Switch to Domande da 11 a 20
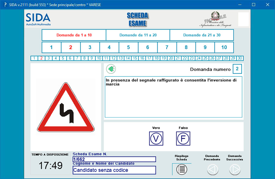This screenshot has width=275, height=179. 138,35
